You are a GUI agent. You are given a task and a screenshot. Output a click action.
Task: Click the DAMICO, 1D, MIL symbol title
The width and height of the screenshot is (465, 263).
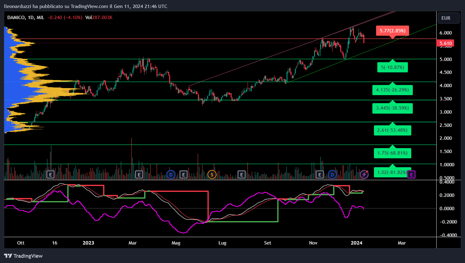tap(26, 18)
